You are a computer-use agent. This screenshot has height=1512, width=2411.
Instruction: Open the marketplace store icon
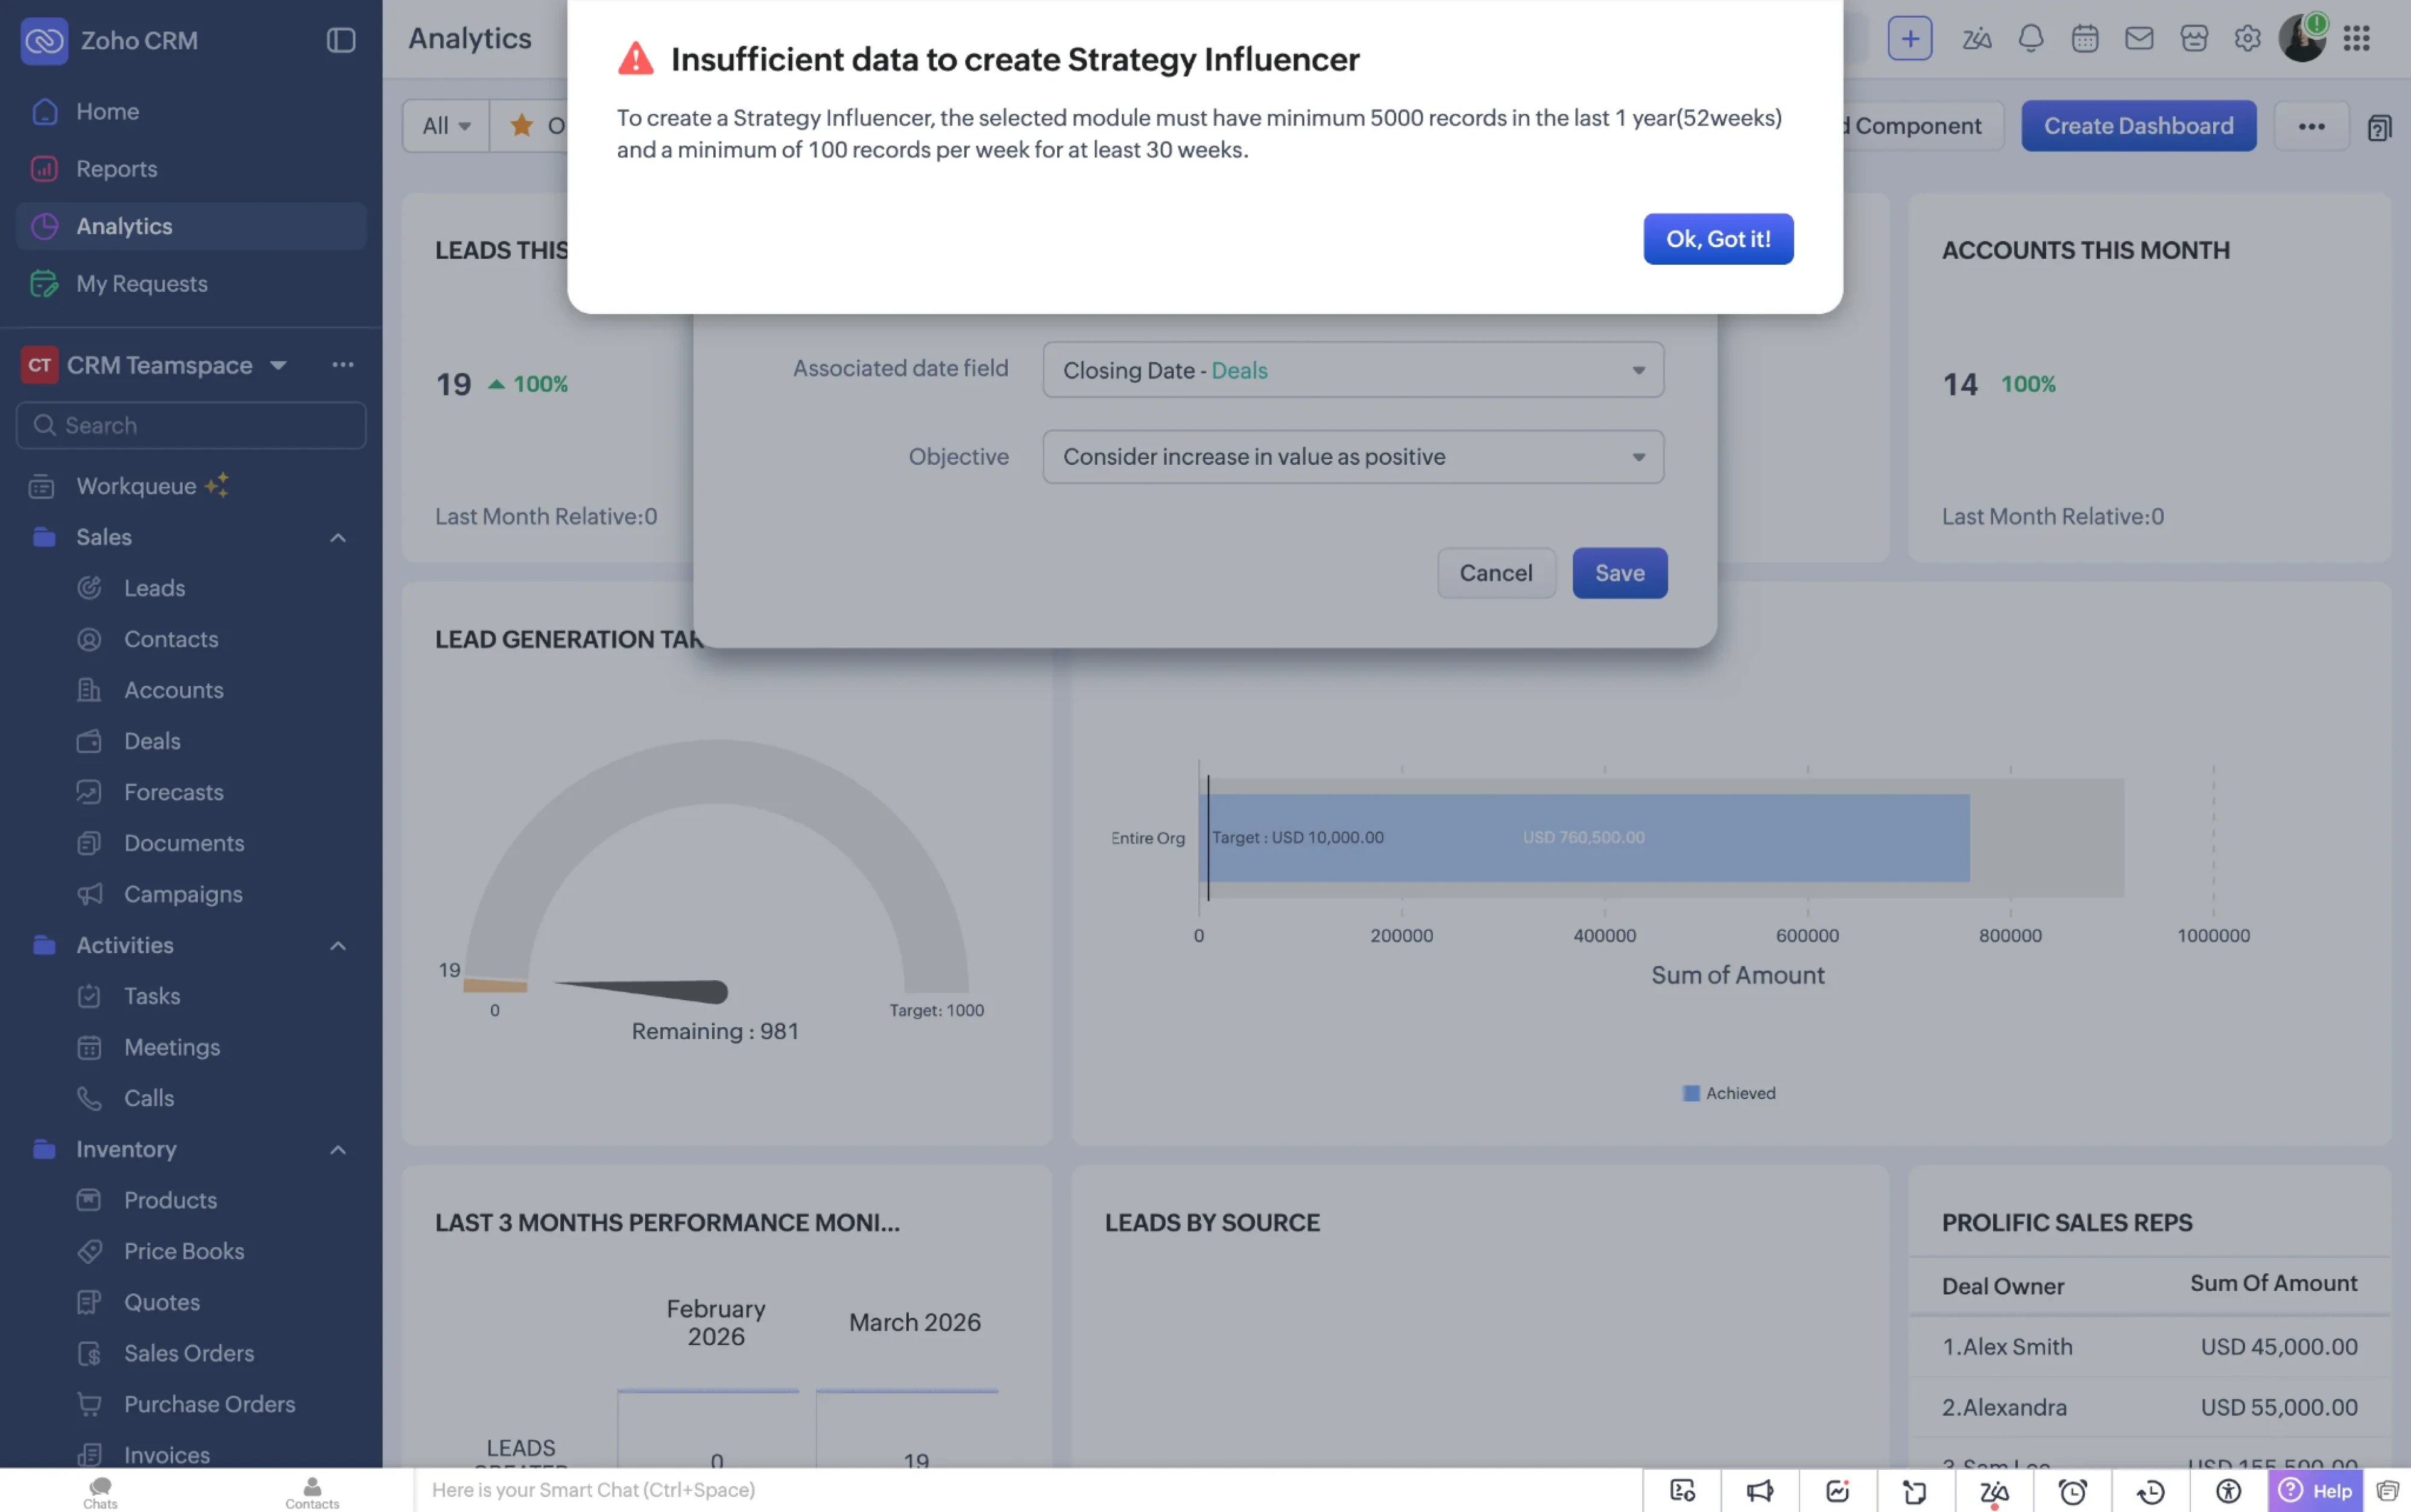(2193, 39)
